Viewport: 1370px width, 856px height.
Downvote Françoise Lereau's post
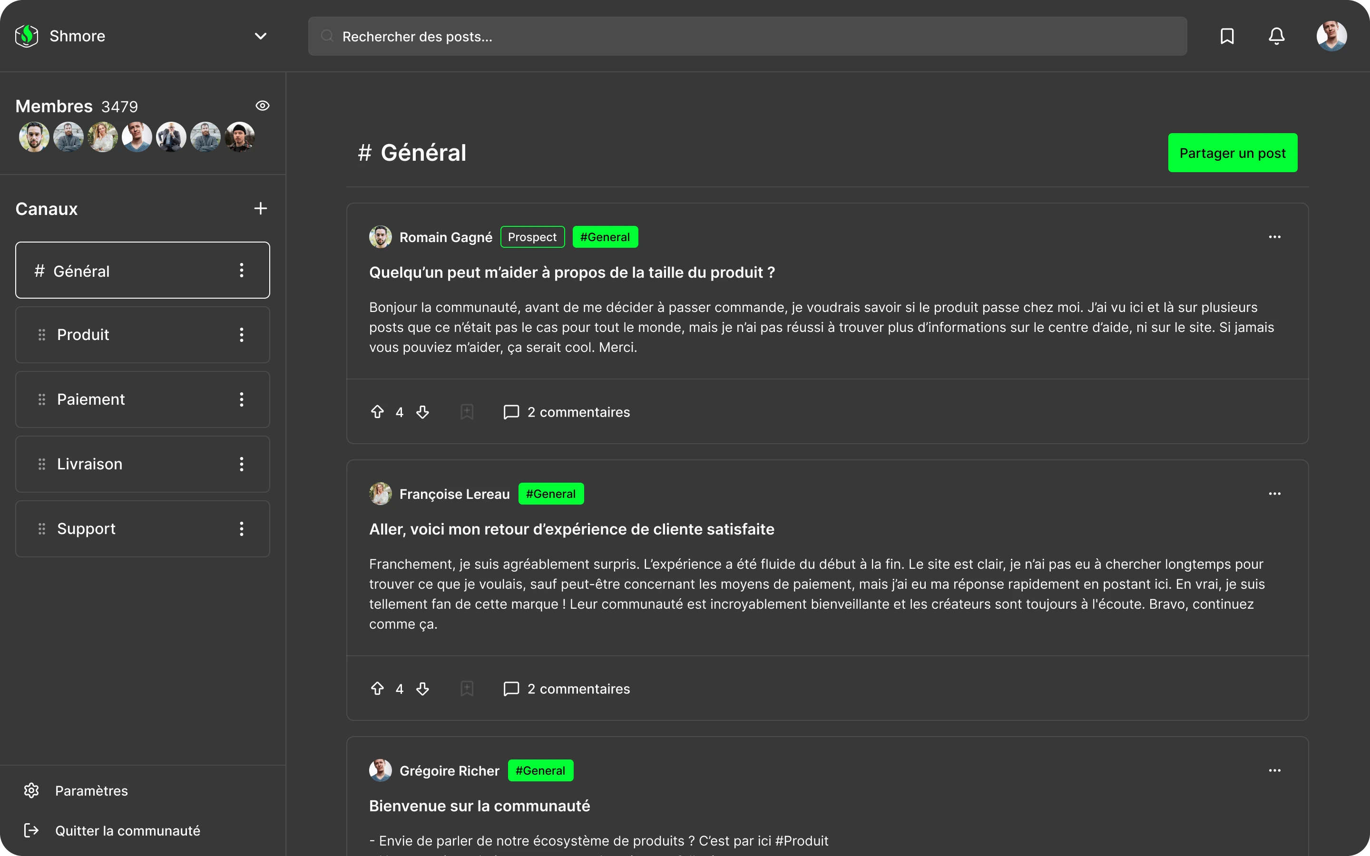pyautogui.click(x=422, y=689)
